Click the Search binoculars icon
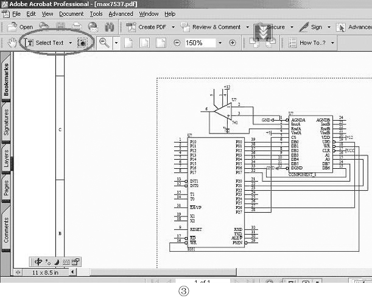Image resolution: width=372 pixels, height=298 pixels. 110,27
